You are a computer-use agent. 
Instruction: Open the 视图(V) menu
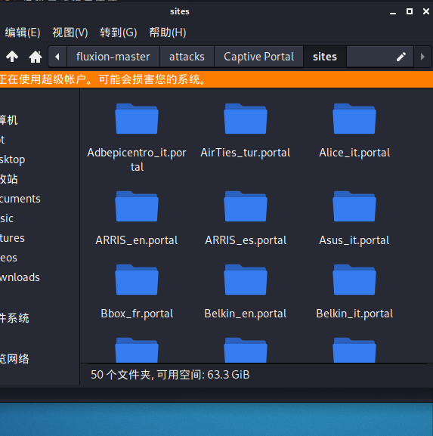tap(70, 32)
